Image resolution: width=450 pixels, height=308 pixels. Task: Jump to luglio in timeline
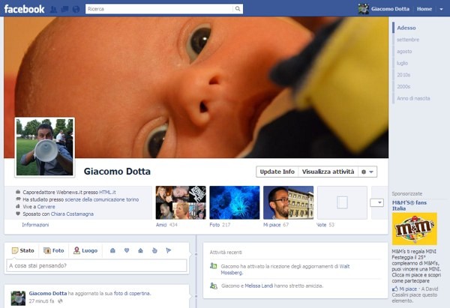point(402,63)
